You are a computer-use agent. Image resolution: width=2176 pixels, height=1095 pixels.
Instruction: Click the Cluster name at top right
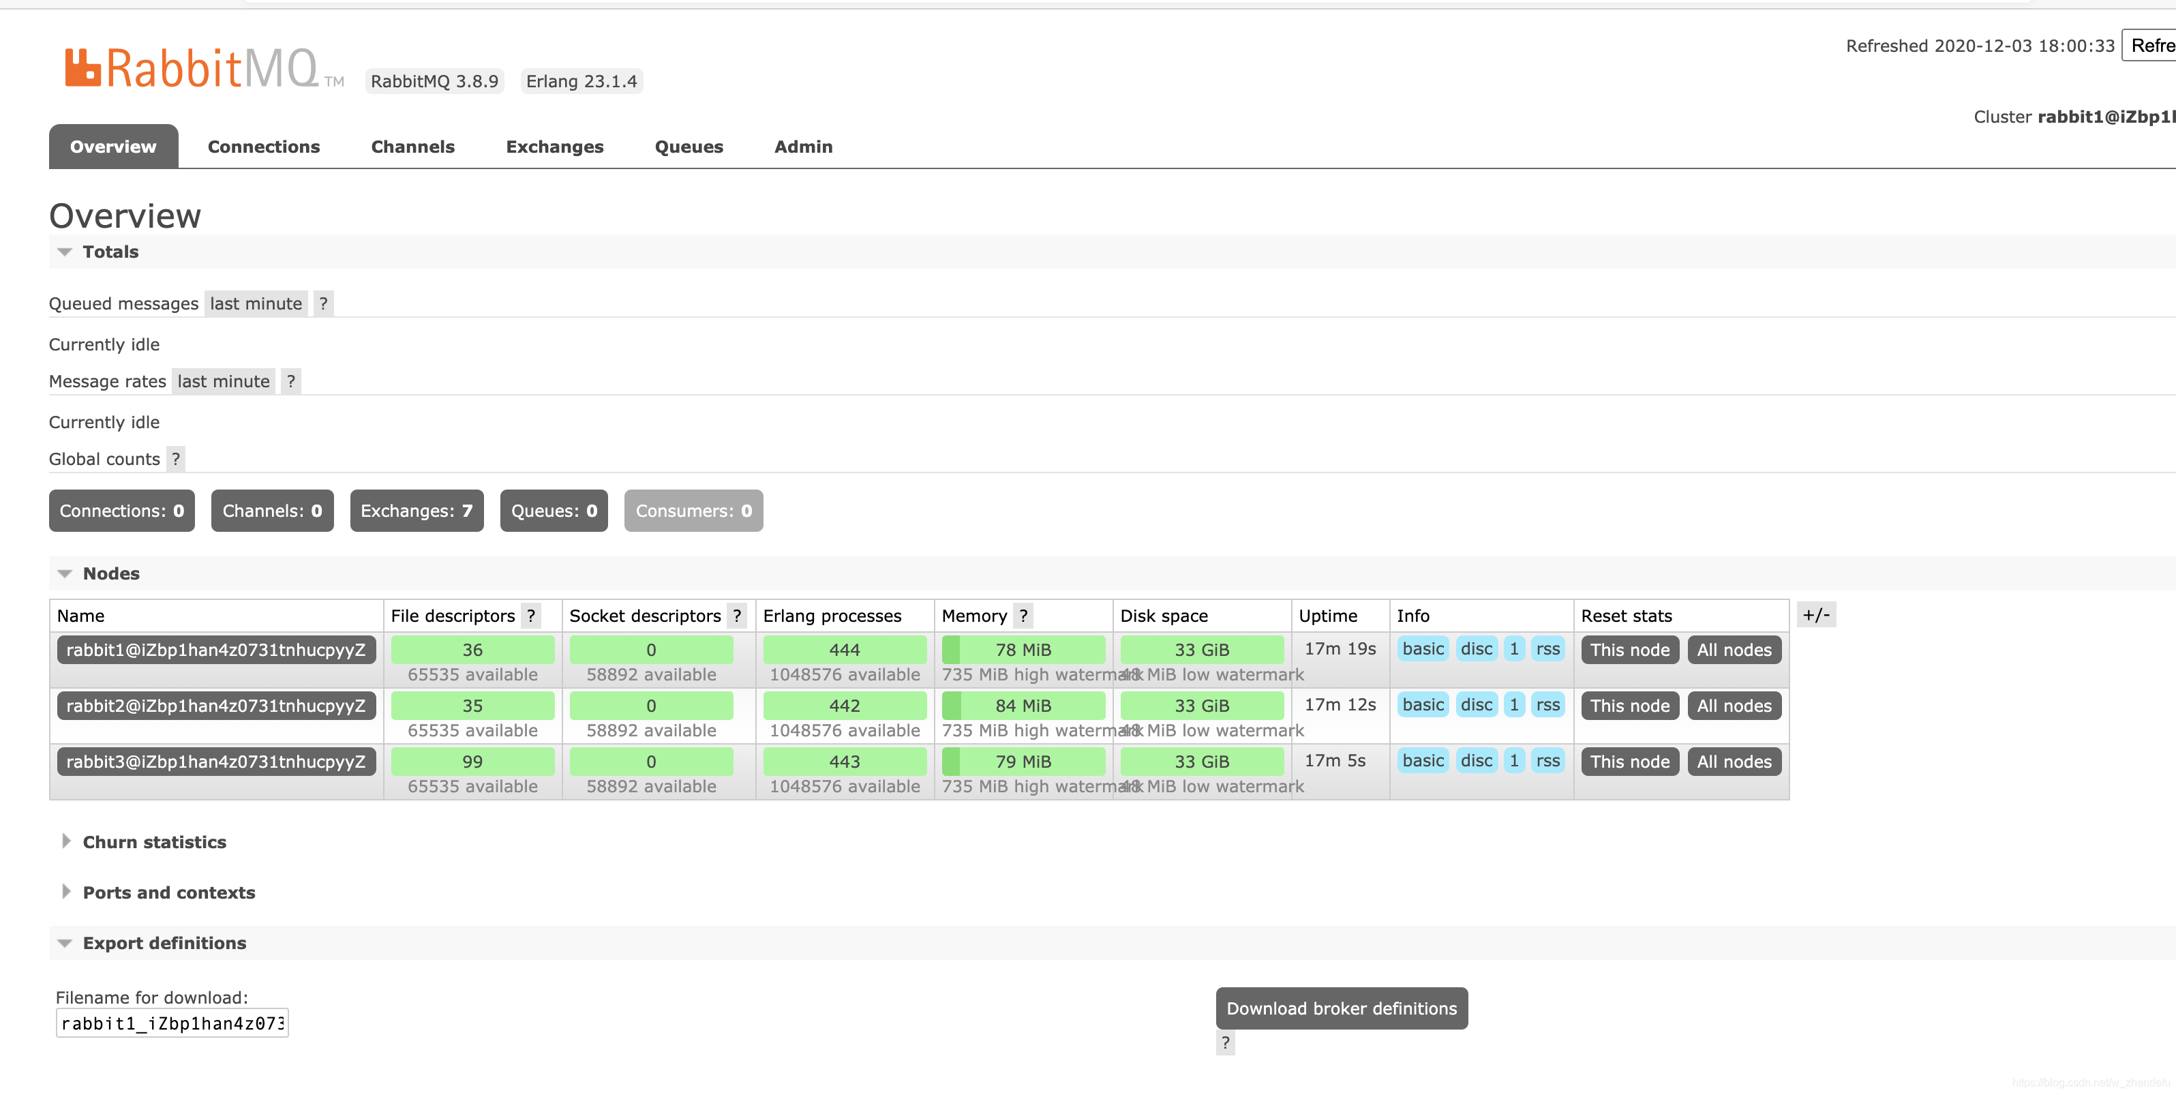click(x=2106, y=117)
